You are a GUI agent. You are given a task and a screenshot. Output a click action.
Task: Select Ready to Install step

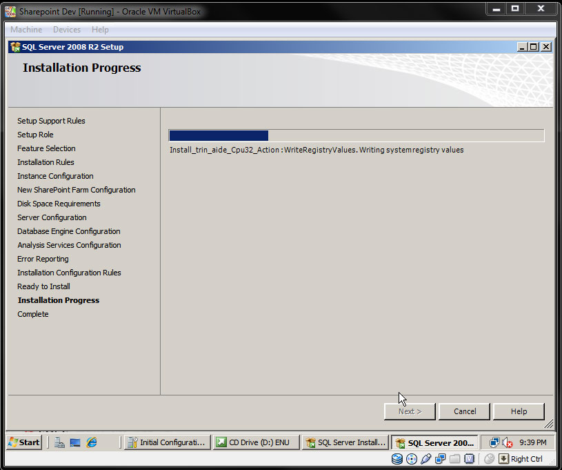tap(43, 286)
